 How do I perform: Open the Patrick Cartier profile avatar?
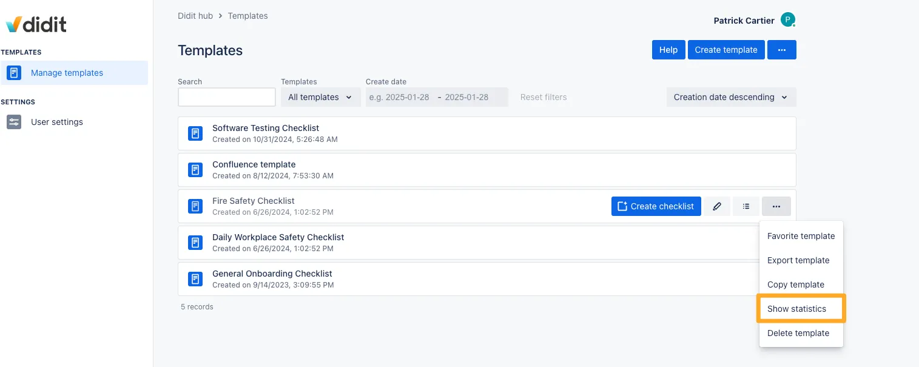[788, 20]
